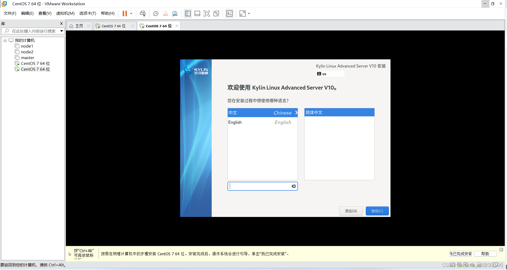Select the highlighted CentOS 7 64 位 tree item
Screen dimensions: 507x270
pyautogui.click(x=35, y=69)
